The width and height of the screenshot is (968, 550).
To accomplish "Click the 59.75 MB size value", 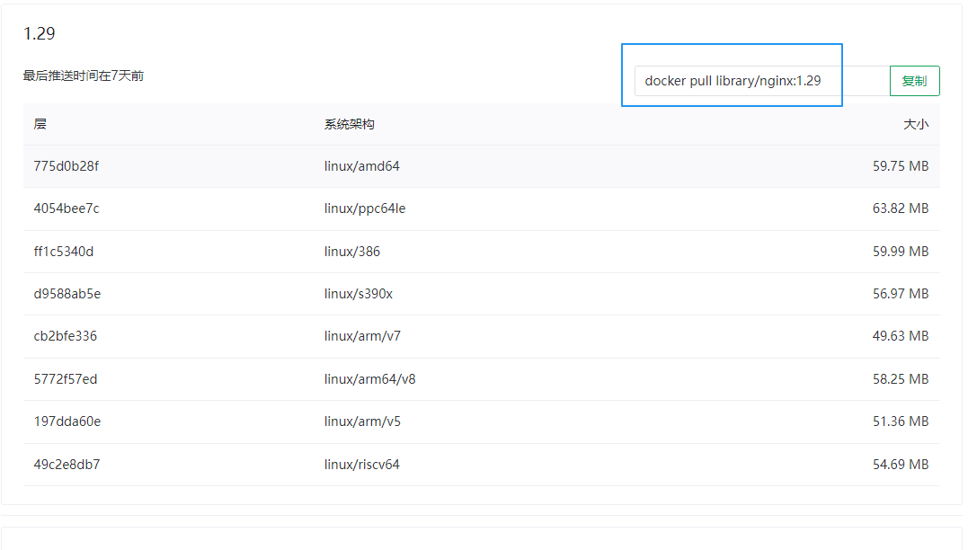I will [901, 166].
